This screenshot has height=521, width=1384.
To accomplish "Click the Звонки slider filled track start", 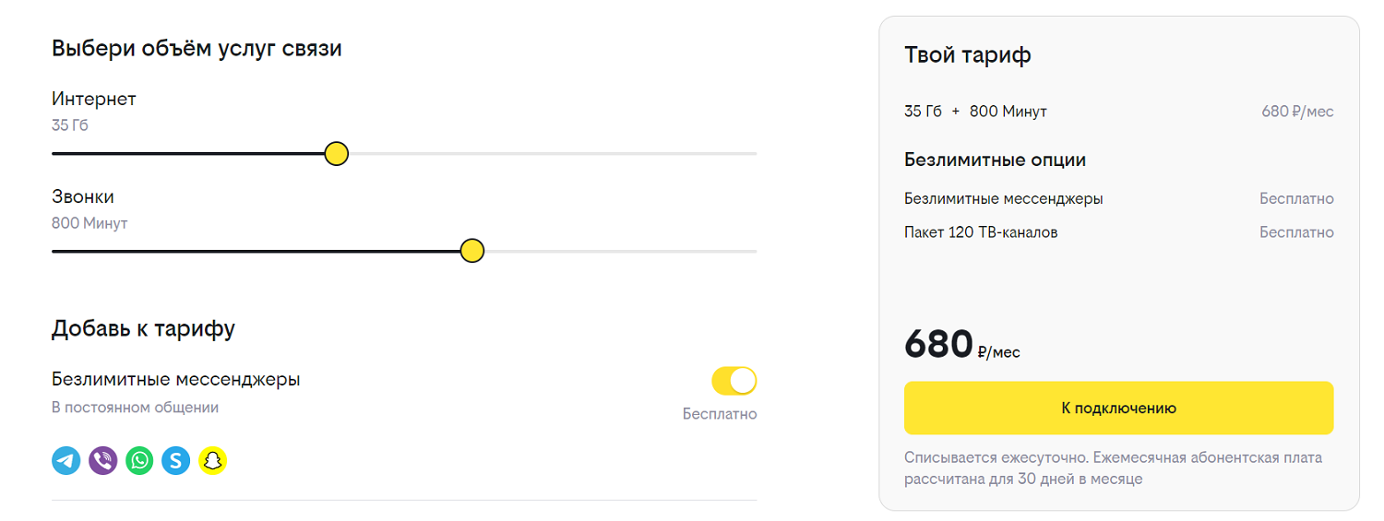I will 56,251.
